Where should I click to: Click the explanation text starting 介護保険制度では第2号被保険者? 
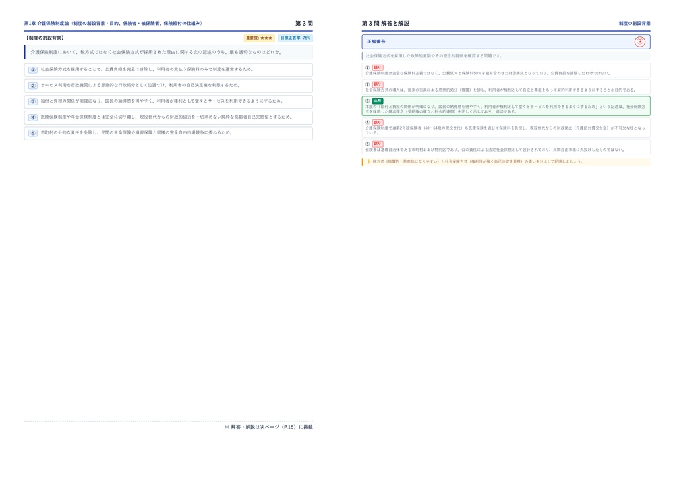tap(506, 130)
